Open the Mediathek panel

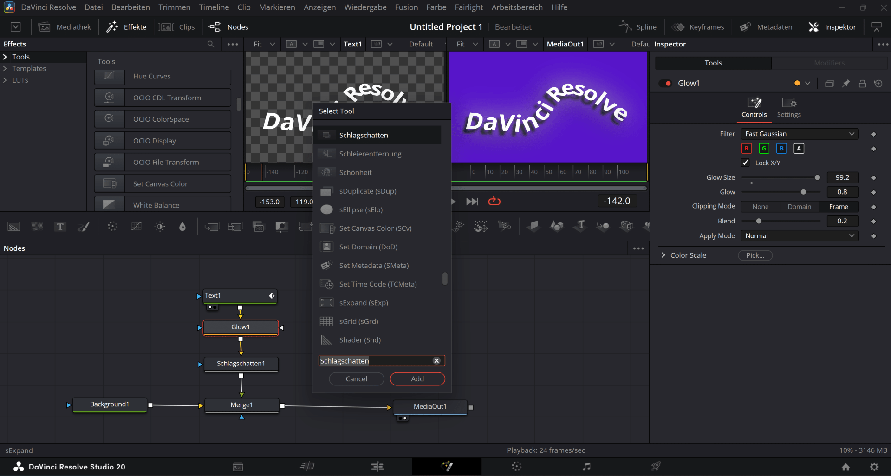(x=65, y=26)
